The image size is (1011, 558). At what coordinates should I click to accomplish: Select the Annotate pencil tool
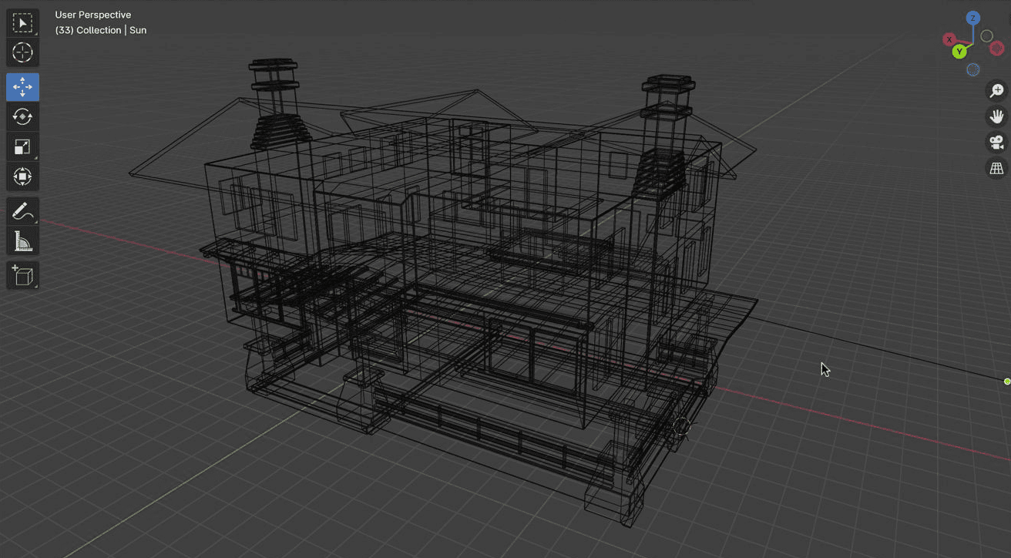tap(22, 211)
